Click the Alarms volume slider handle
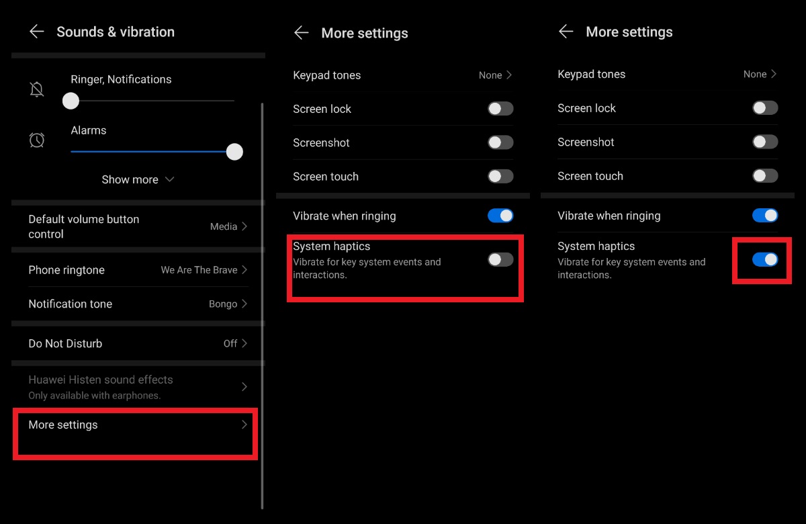The width and height of the screenshot is (806, 524). (234, 152)
